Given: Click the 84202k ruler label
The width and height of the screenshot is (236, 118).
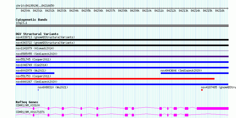Looking at the screenshot, I should 50,11.
